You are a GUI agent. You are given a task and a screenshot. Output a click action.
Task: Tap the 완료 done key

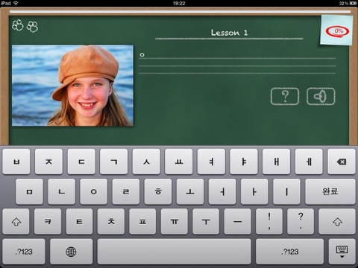point(330,191)
